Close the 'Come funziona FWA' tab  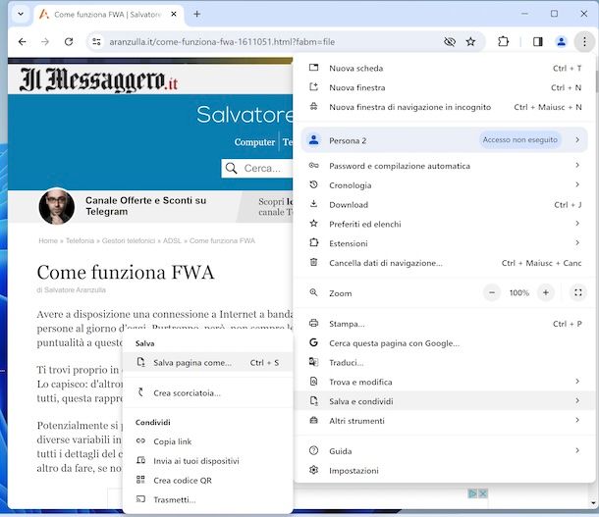174,14
